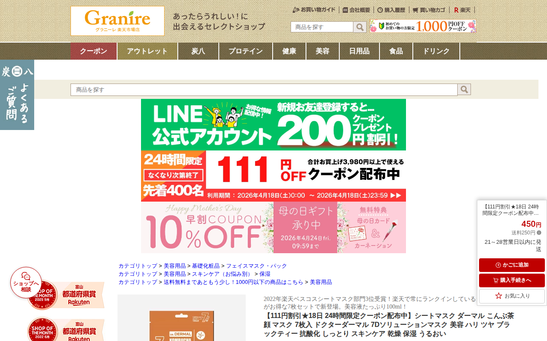The width and height of the screenshot is (547, 341).
Task: Open the 炭八 よくあるご質問 side banner
Action: coord(17,95)
